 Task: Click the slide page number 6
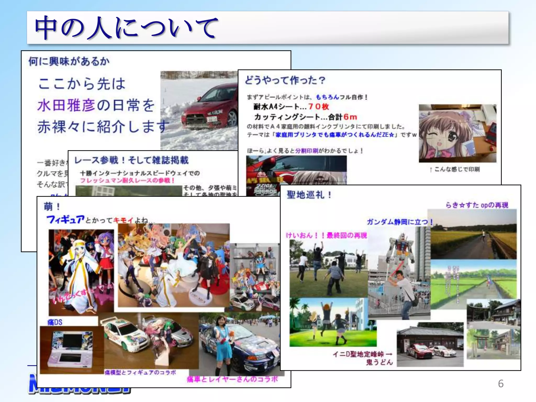tap(501, 383)
